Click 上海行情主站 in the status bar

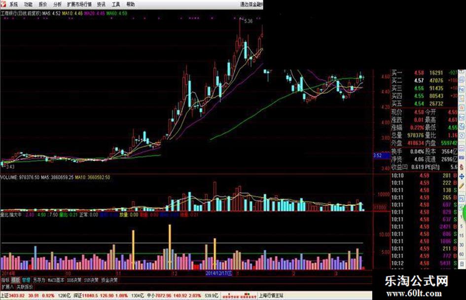[x=271, y=296]
